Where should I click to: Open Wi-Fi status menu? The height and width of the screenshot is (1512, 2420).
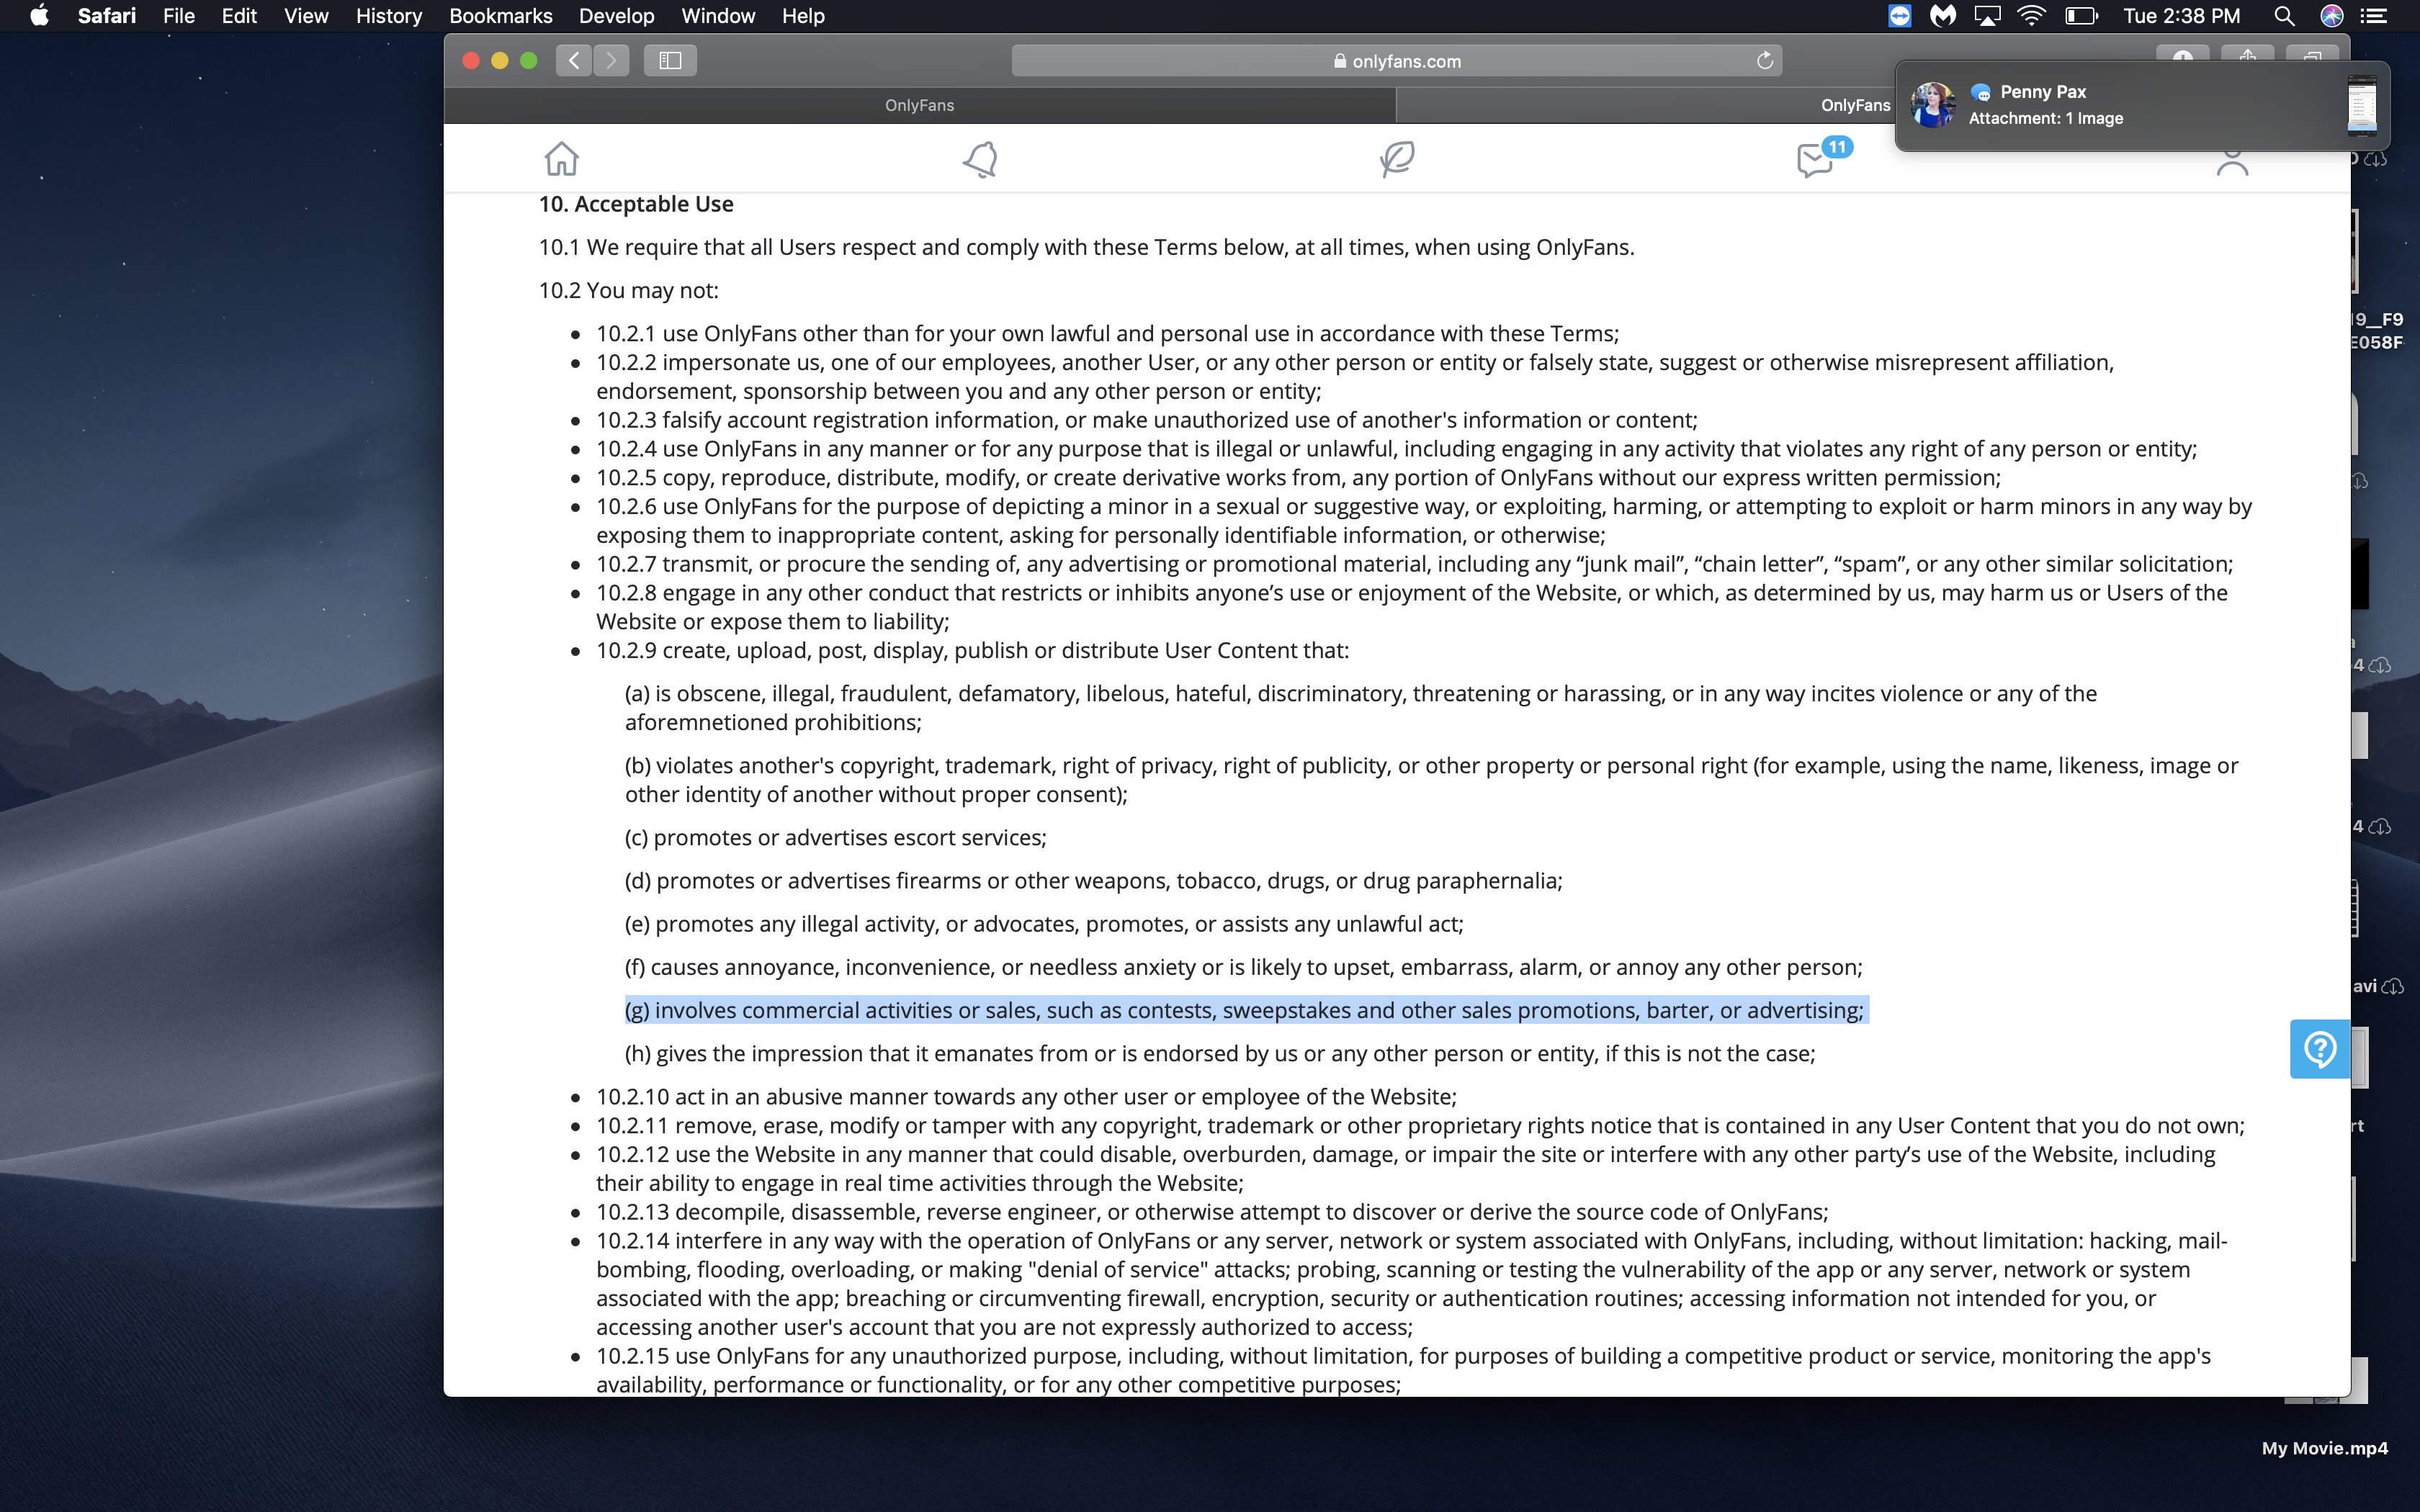point(2031,16)
